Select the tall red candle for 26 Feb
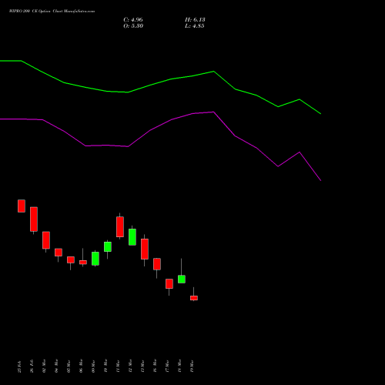This screenshot has height=385, width=385. [34, 219]
